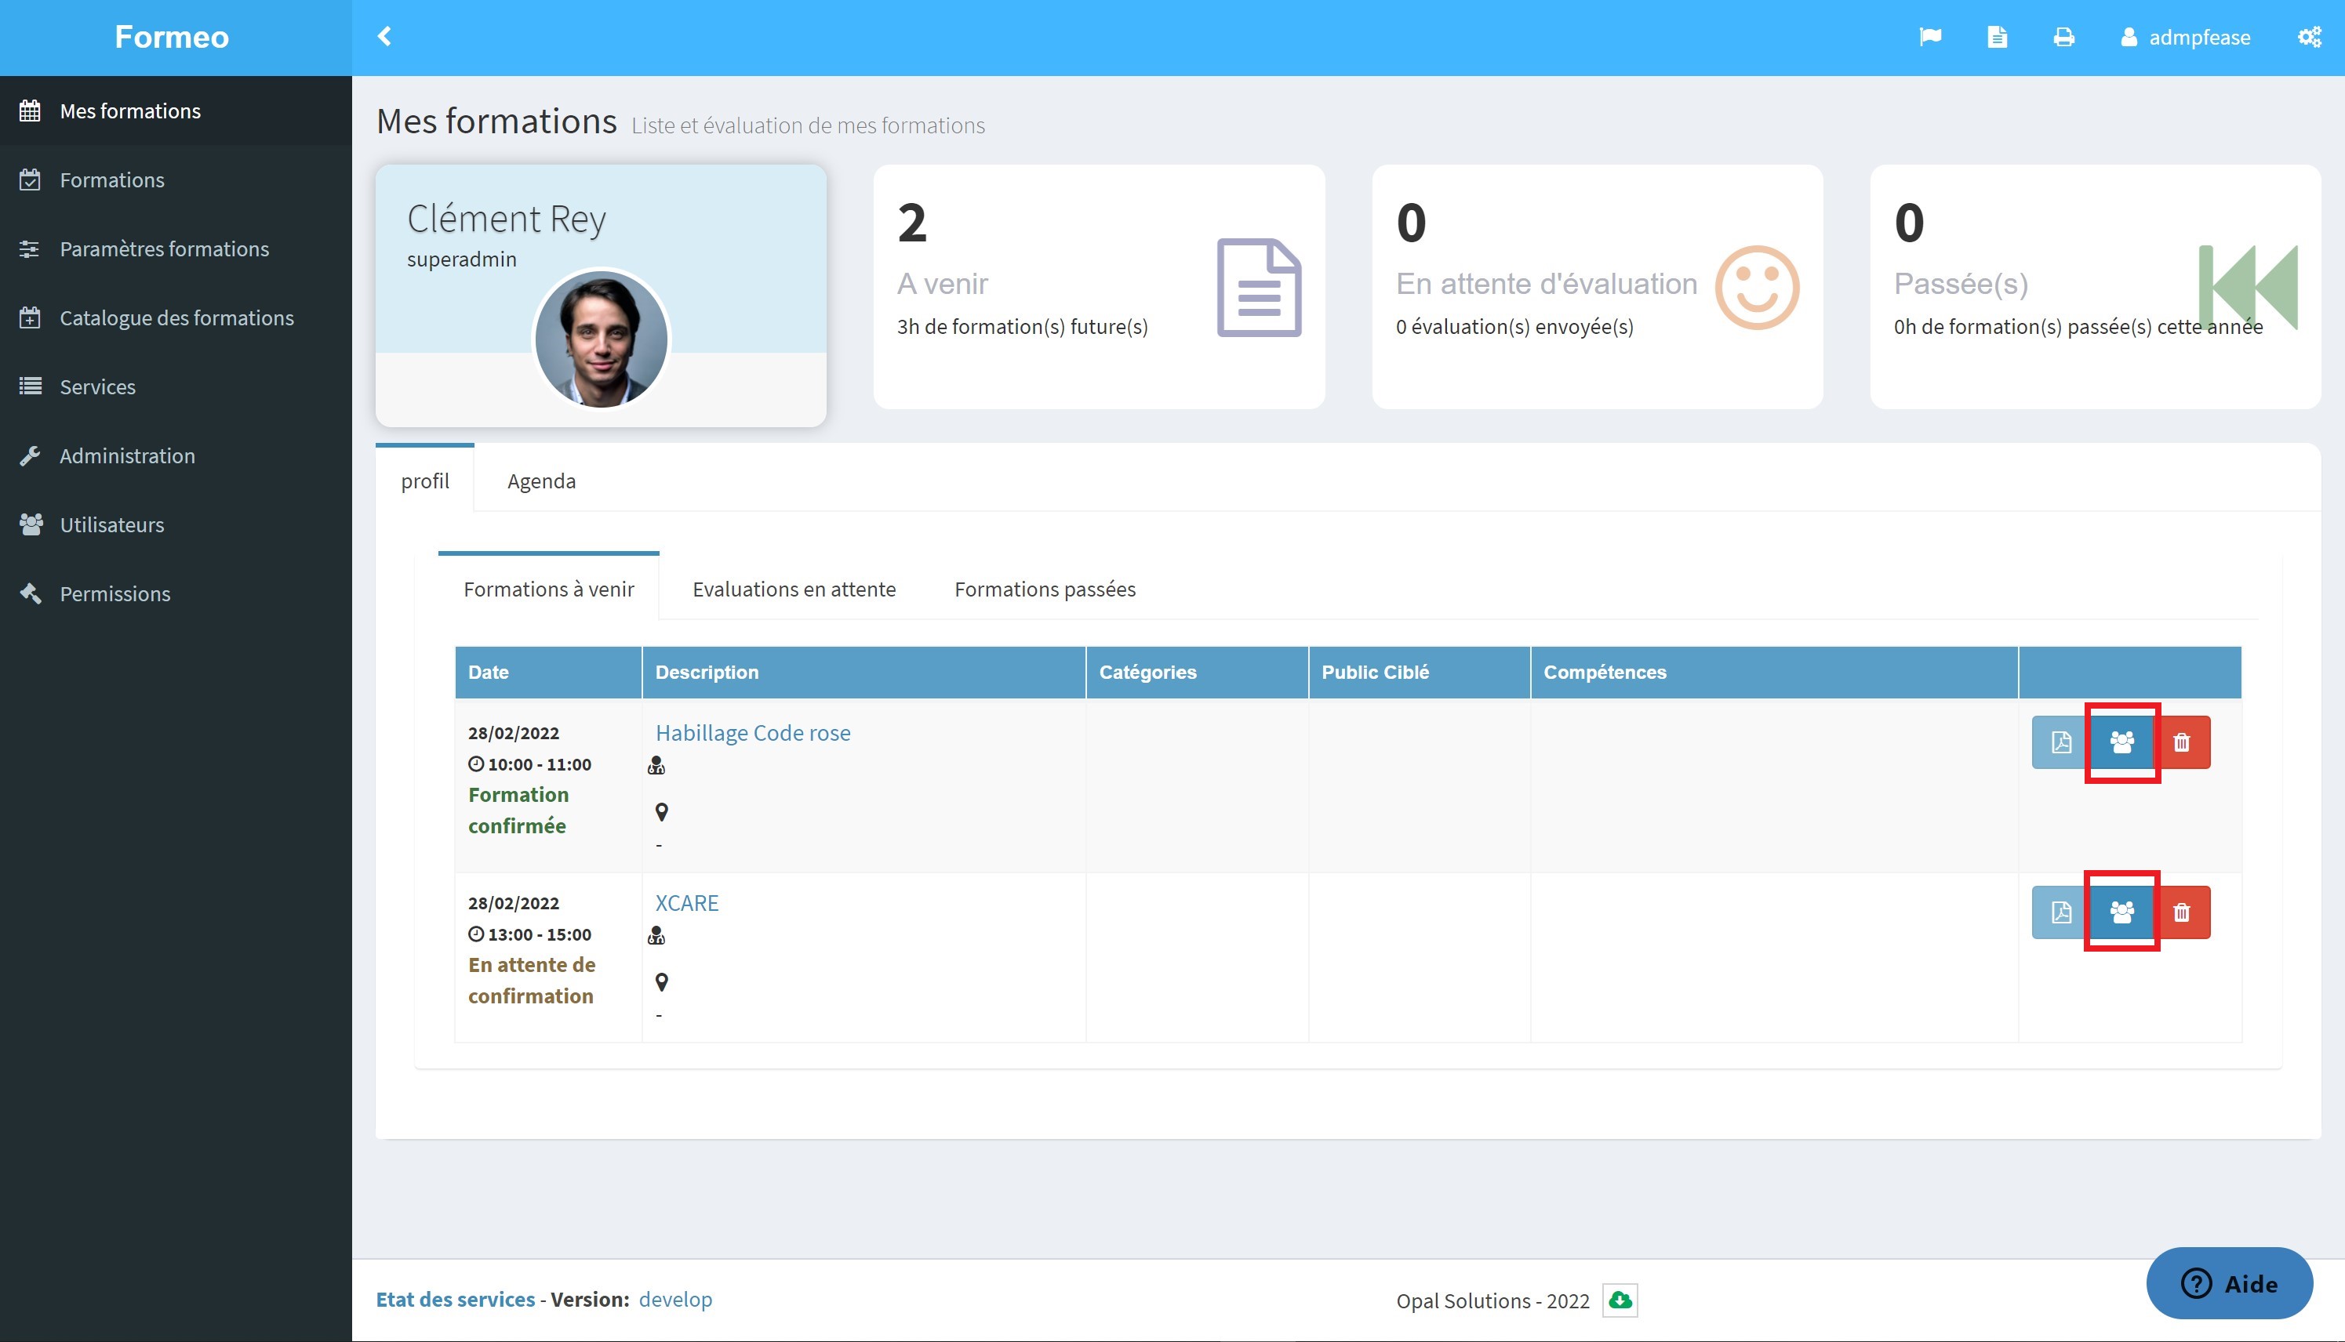The height and width of the screenshot is (1342, 2345).
Task: Click trash button on XCARE row
Action: 2182,912
